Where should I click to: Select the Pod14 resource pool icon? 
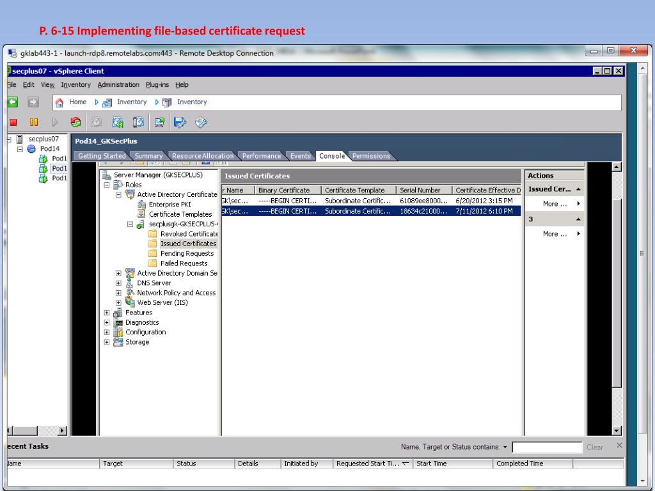pos(31,148)
